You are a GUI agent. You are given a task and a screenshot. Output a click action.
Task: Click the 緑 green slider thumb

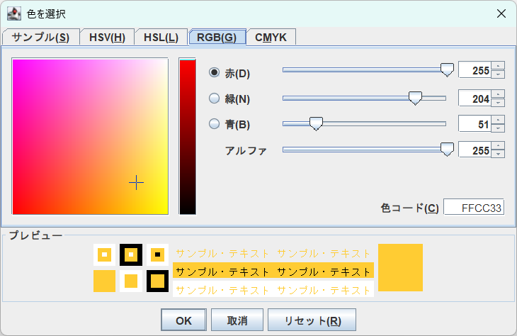415,98
